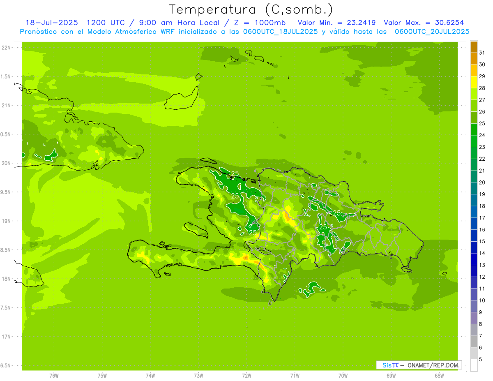Click the colorbar value '13'
493x381 pixels.
click(x=482, y=265)
